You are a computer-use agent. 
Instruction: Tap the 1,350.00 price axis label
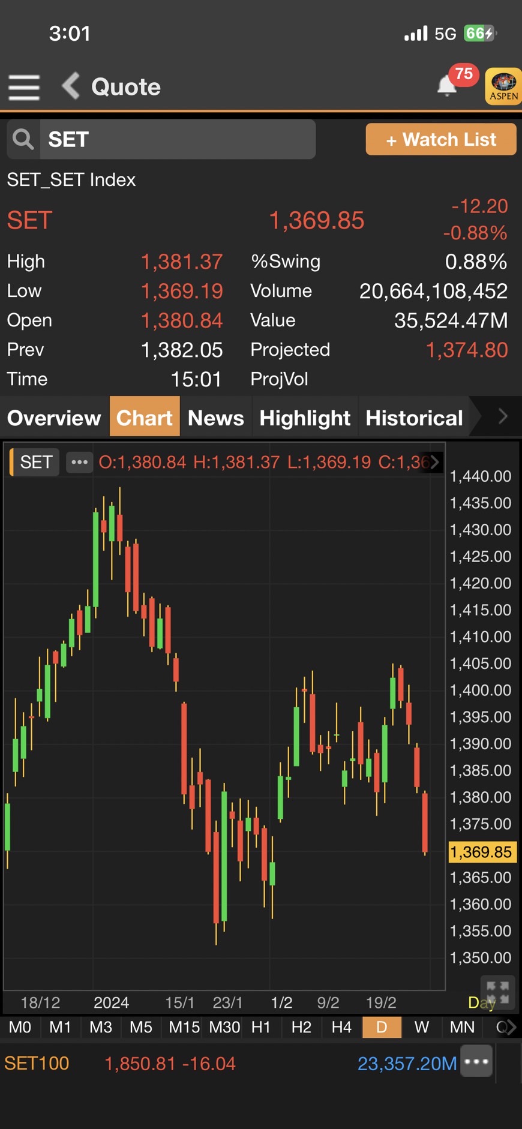[x=481, y=957]
